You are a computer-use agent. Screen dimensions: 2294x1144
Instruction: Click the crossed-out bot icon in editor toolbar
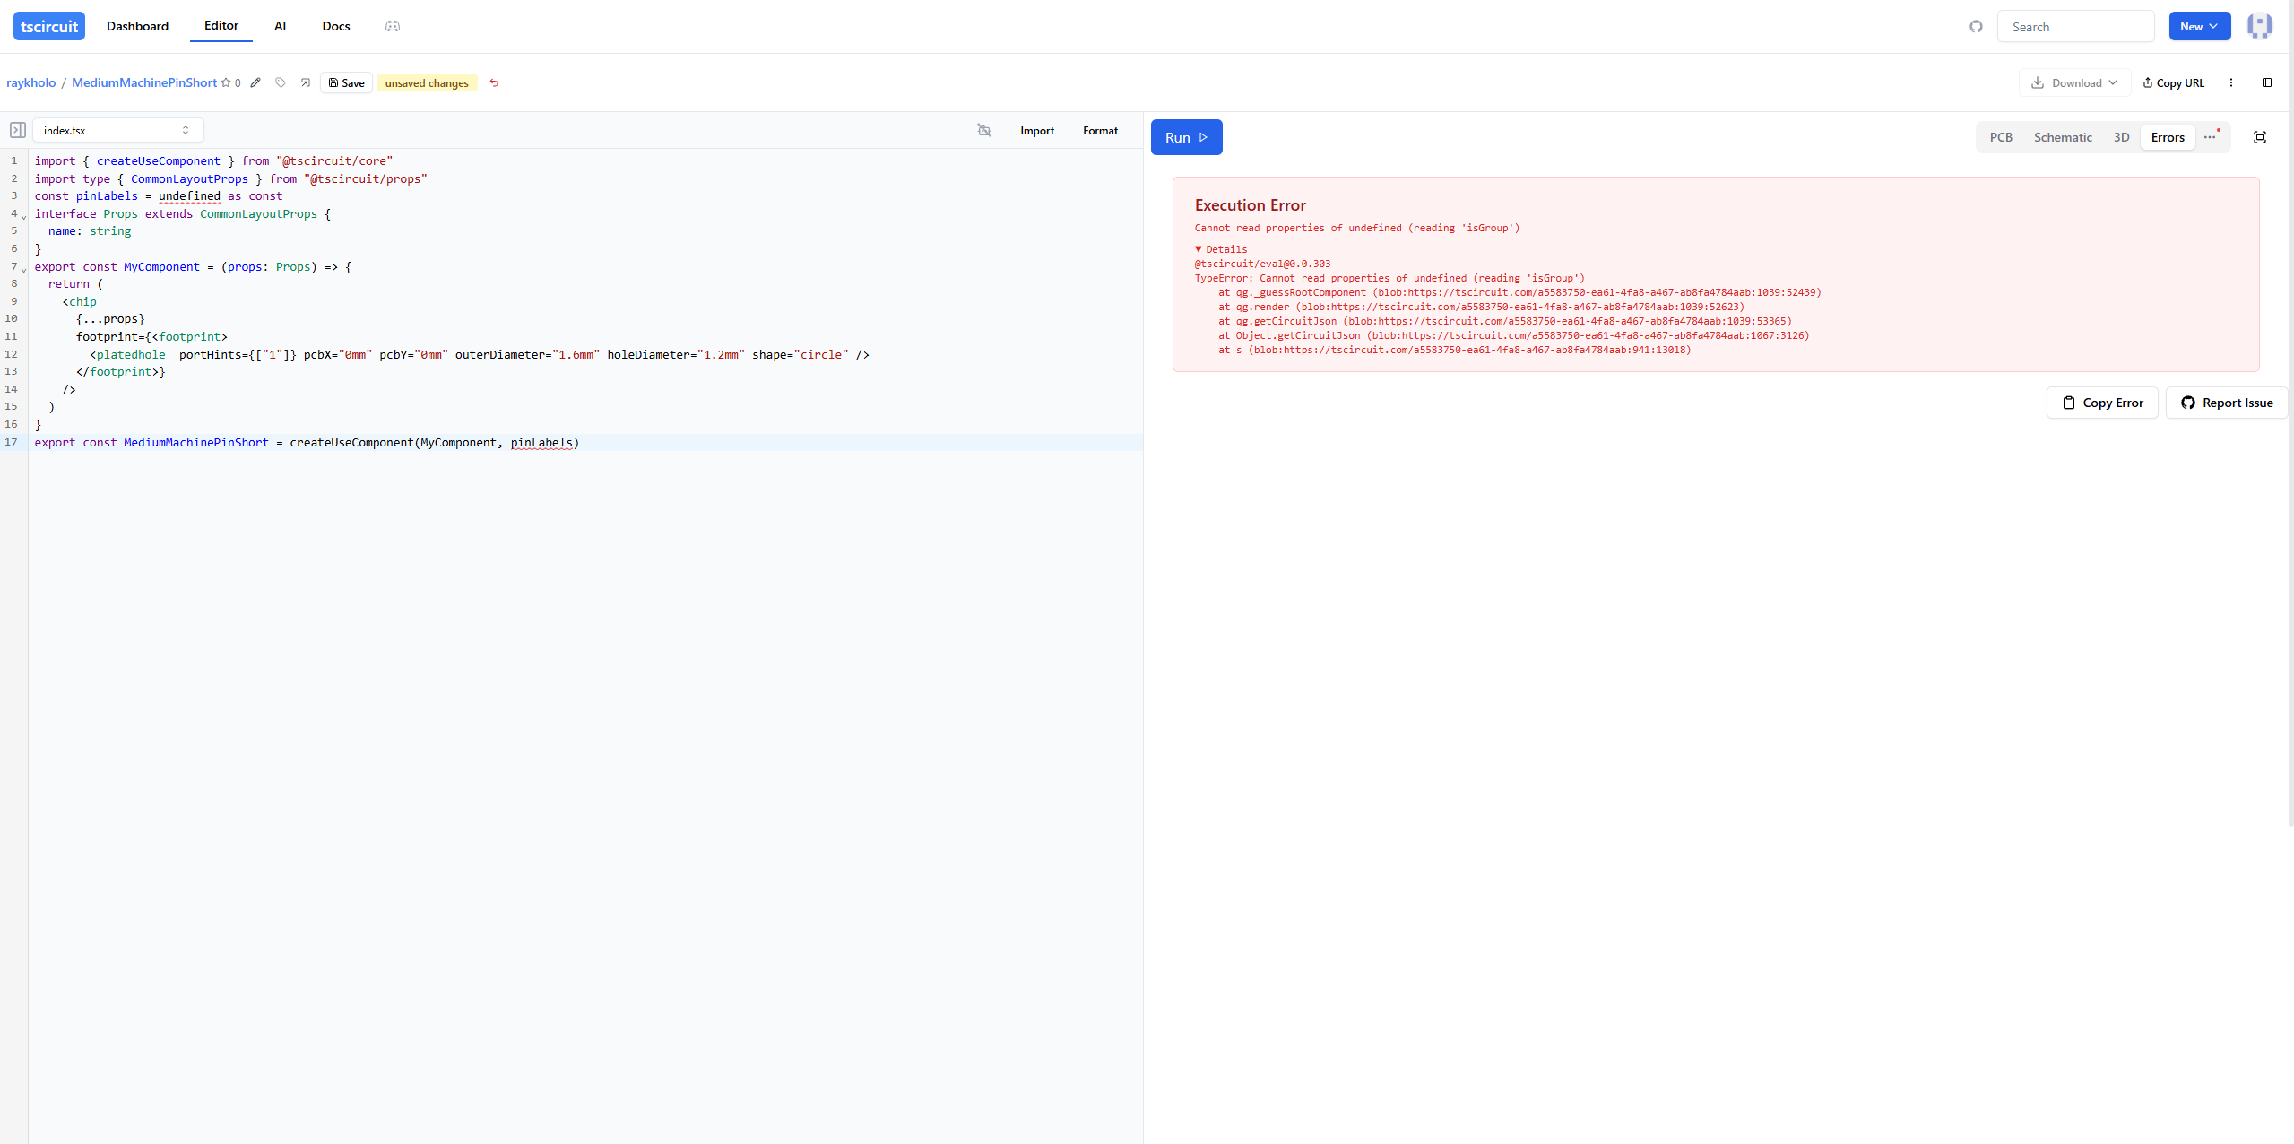pos(983,130)
